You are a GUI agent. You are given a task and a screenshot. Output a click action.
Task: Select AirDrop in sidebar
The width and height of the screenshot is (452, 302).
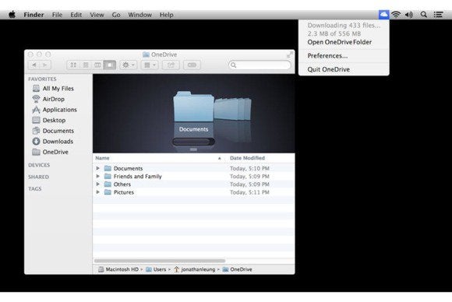(54, 99)
